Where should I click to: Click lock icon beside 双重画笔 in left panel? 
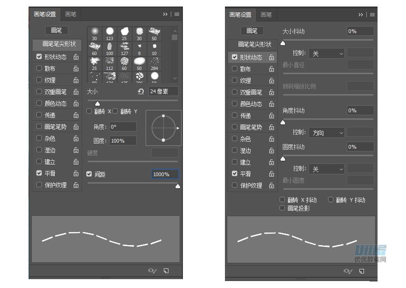click(x=76, y=92)
